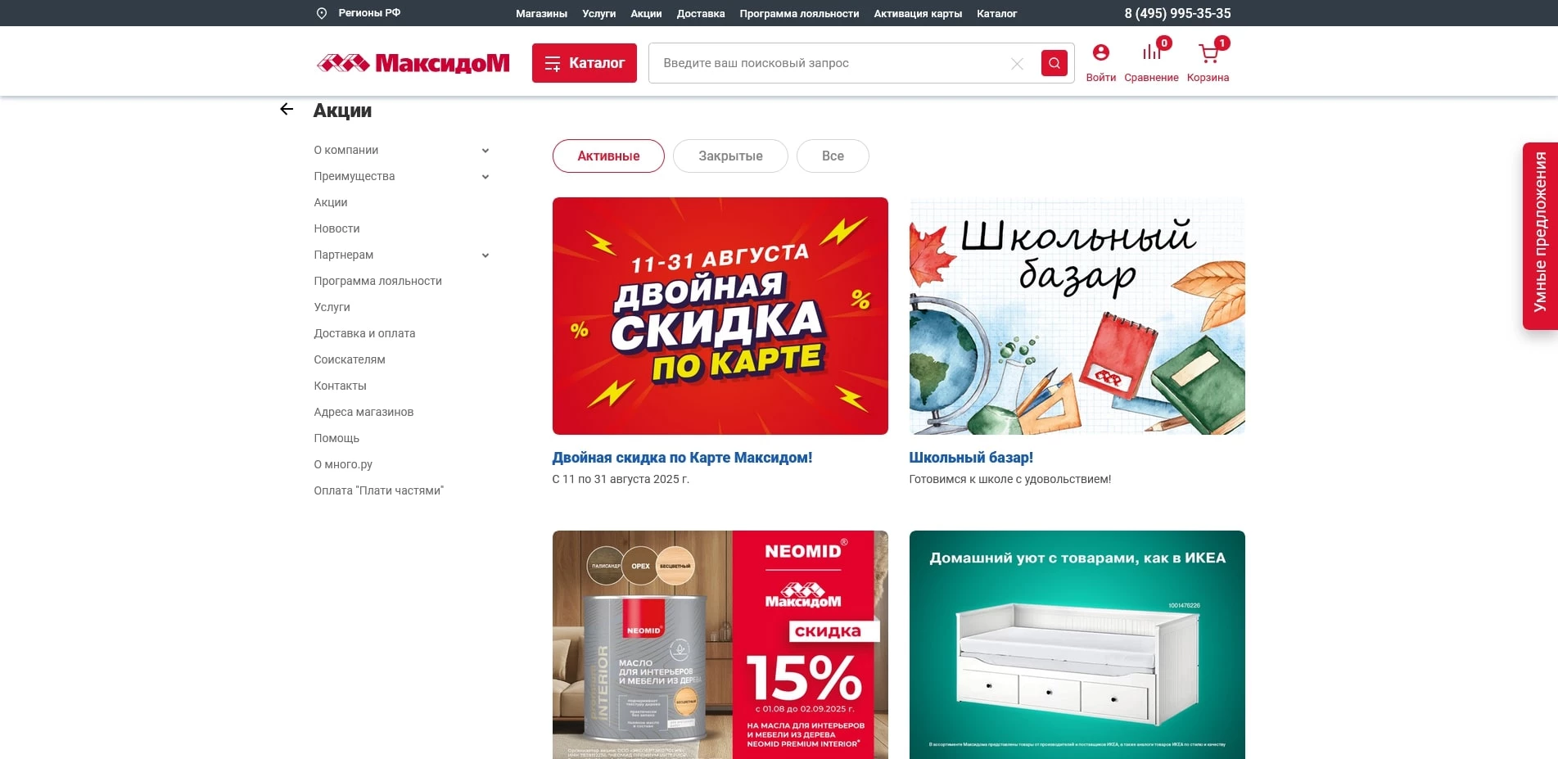Click the back arrow next to Акции
Viewport: 1558px width, 759px height.
(287, 109)
